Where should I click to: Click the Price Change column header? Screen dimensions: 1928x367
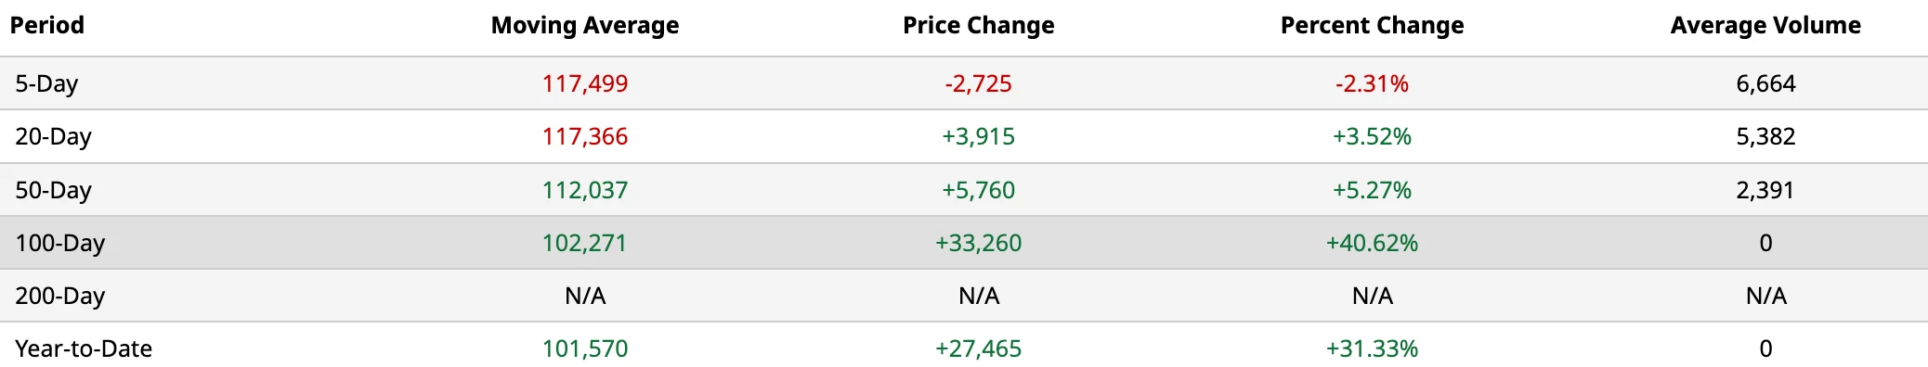[979, 25]
